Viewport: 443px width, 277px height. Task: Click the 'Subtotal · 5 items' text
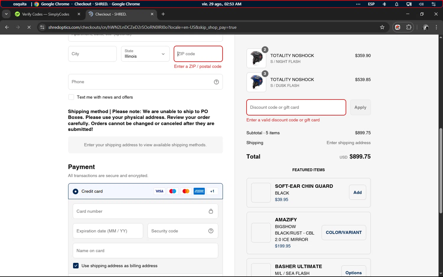coord(263,133)
